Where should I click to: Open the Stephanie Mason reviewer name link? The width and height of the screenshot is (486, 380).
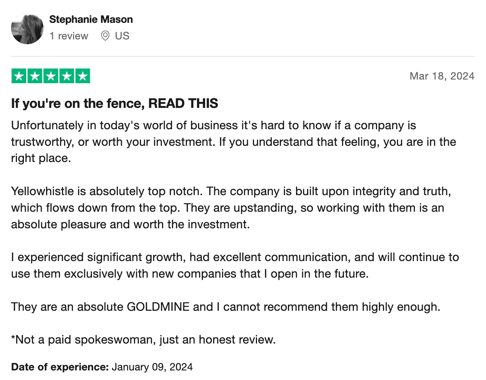click(x=91, y=19)
